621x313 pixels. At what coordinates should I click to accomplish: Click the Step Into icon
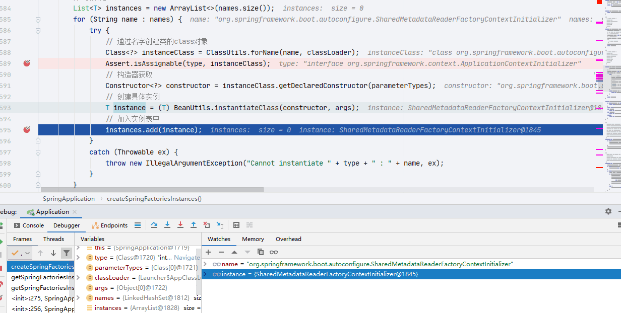point(167,225)
